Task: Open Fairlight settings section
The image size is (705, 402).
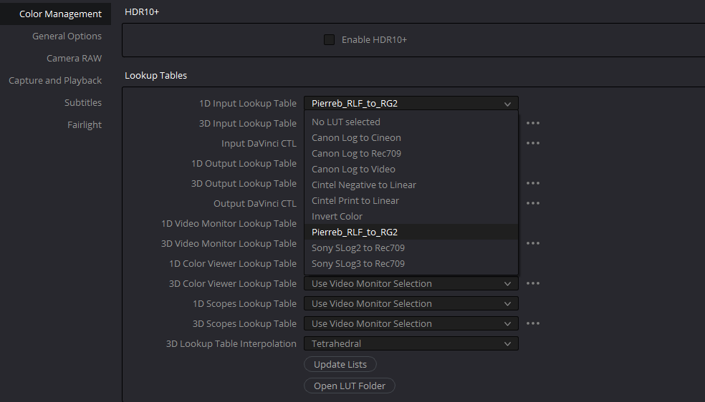Action: 85,124
